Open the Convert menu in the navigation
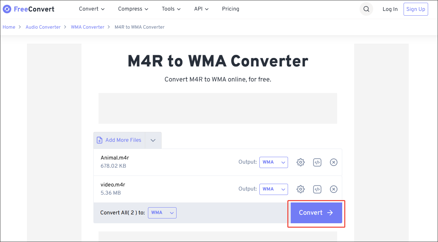Viewport: 438px width, 242px height. pyautogui.click(x=92, y=9)
